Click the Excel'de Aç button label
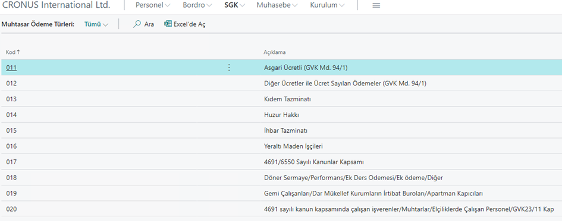This screenshot has width=562, height=221. (189, 24)
